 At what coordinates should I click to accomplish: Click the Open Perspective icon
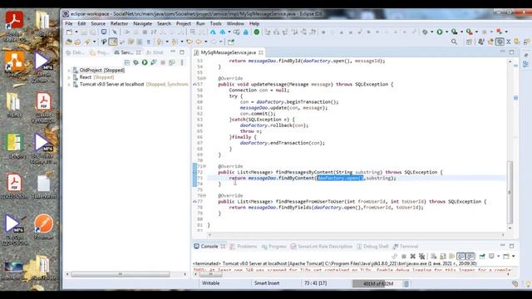(x=469, y=42)
